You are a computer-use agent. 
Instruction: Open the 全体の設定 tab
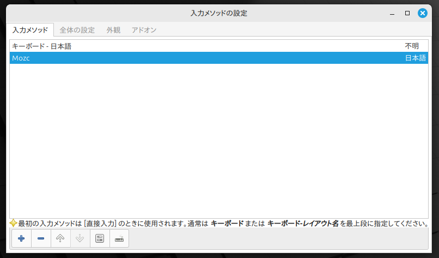tap(77, 30)
